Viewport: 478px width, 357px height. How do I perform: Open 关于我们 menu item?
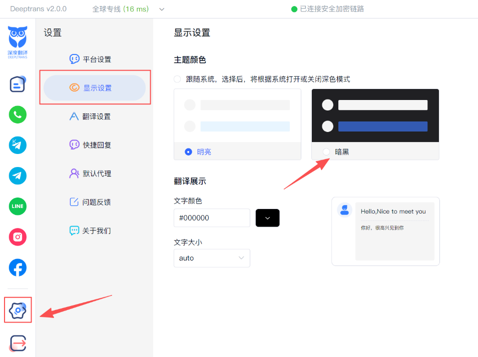pos(95,230)
